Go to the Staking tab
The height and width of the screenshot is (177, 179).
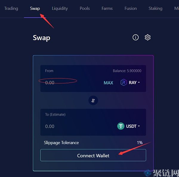[155, 8]
